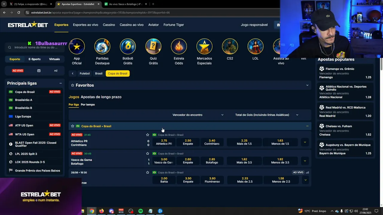Favorite the Athletico PR vs Corinthians match
Viewport: 383px width, 215px height.
coord(148,135)
